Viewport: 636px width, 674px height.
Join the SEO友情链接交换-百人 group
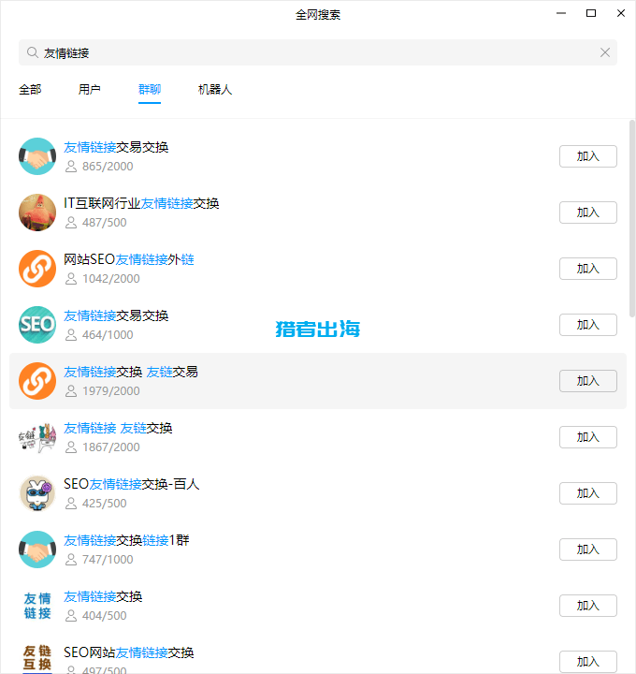(x=588, y=493)
